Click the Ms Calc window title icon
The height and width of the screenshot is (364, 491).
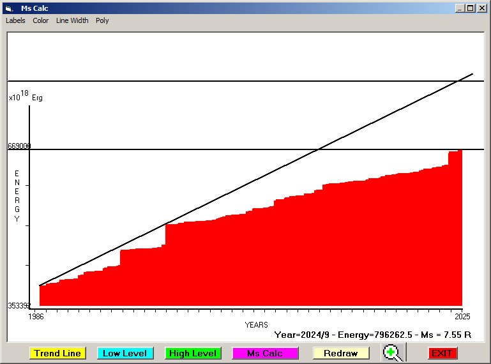point(8,8)
